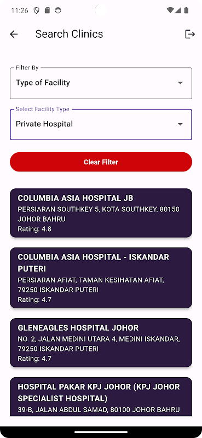
Task: Open Gleneagles Hospital Johor listing
Action: (101, 343)
